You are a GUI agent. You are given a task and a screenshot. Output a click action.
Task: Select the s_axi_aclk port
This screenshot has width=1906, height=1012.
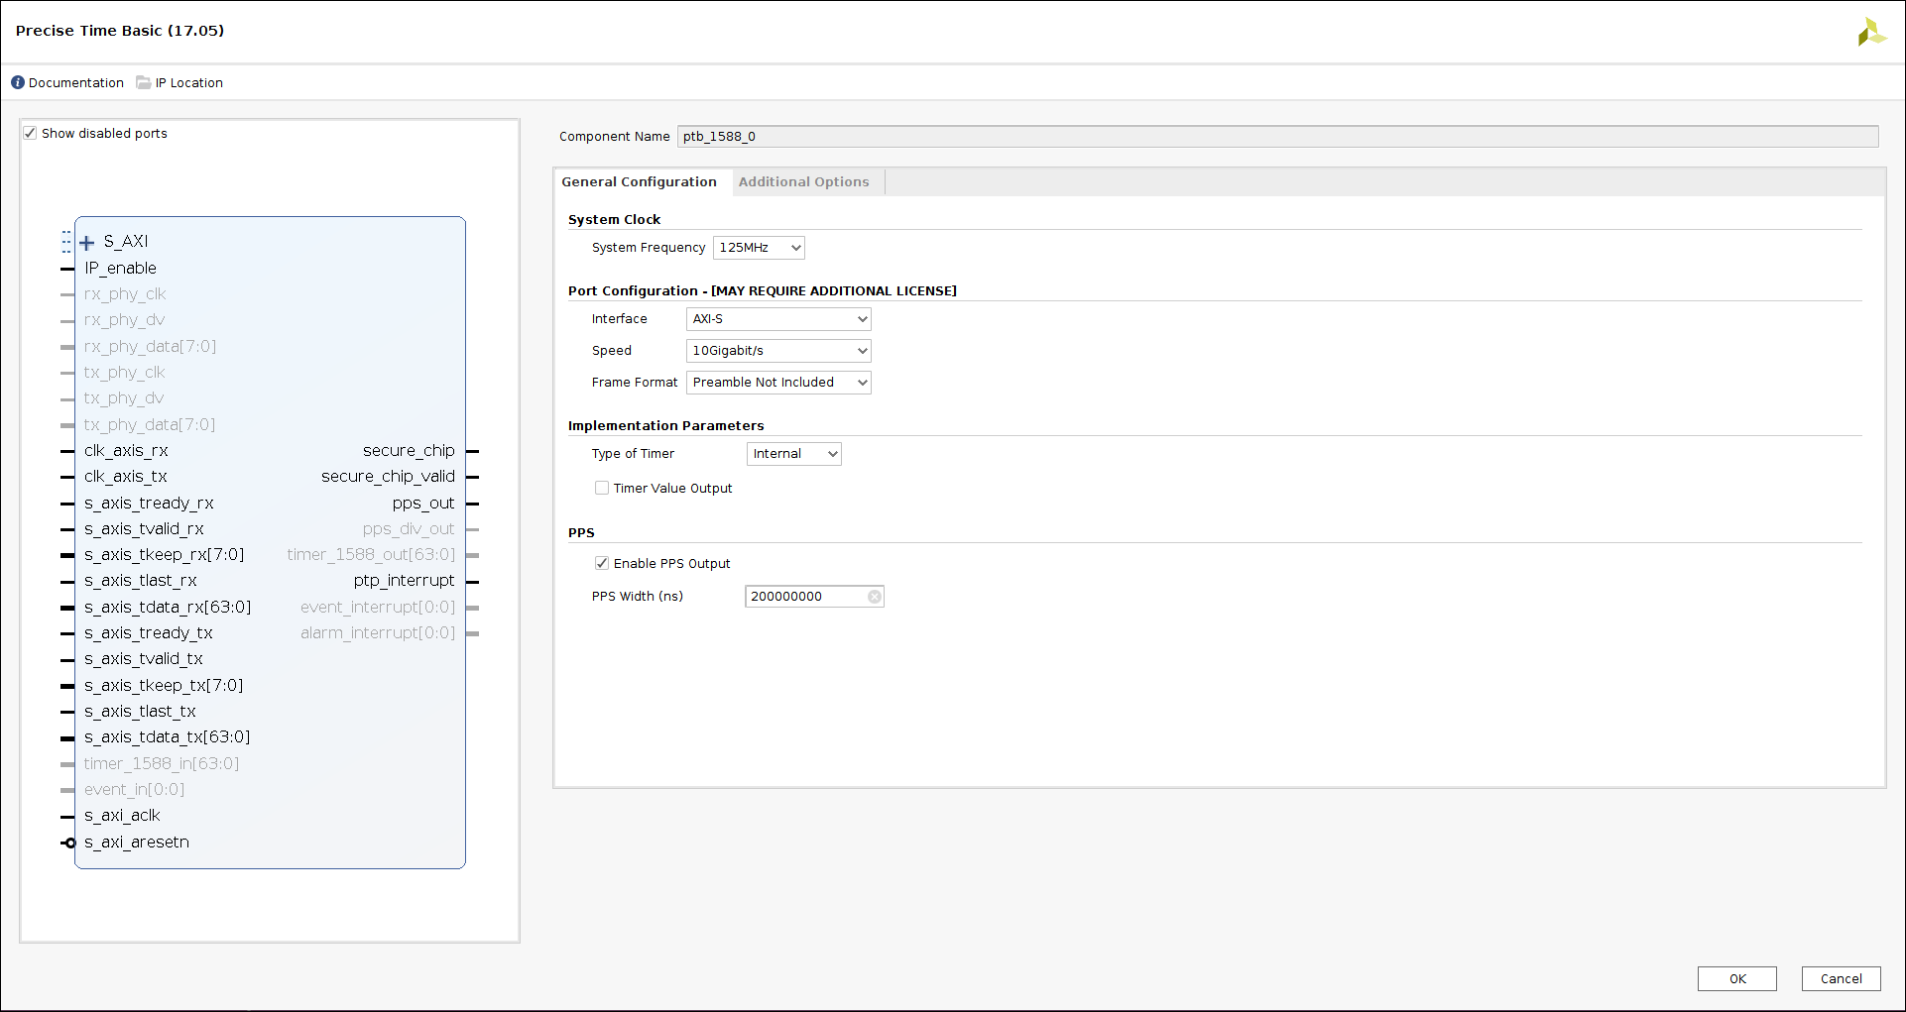[x=122, y=816]
